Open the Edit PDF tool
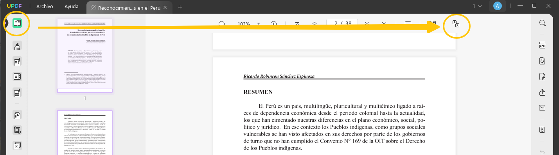The width and height of the screenshot is (559, 155). tap(17, 61)
